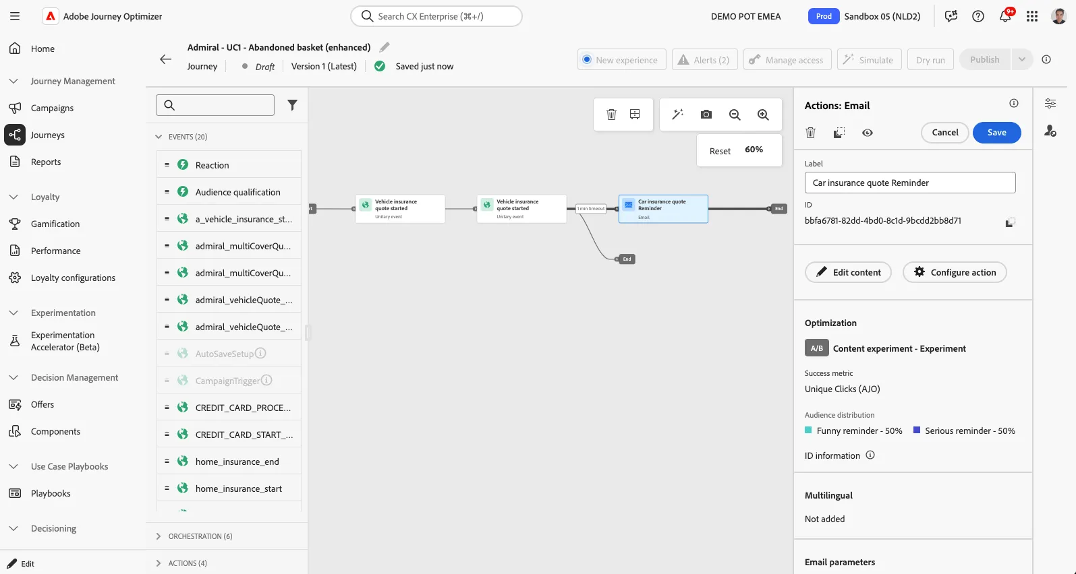The height and width of the screenshot is (574, 1076).
Task: Open notifications bell
Action: [x=1005, y=16]
